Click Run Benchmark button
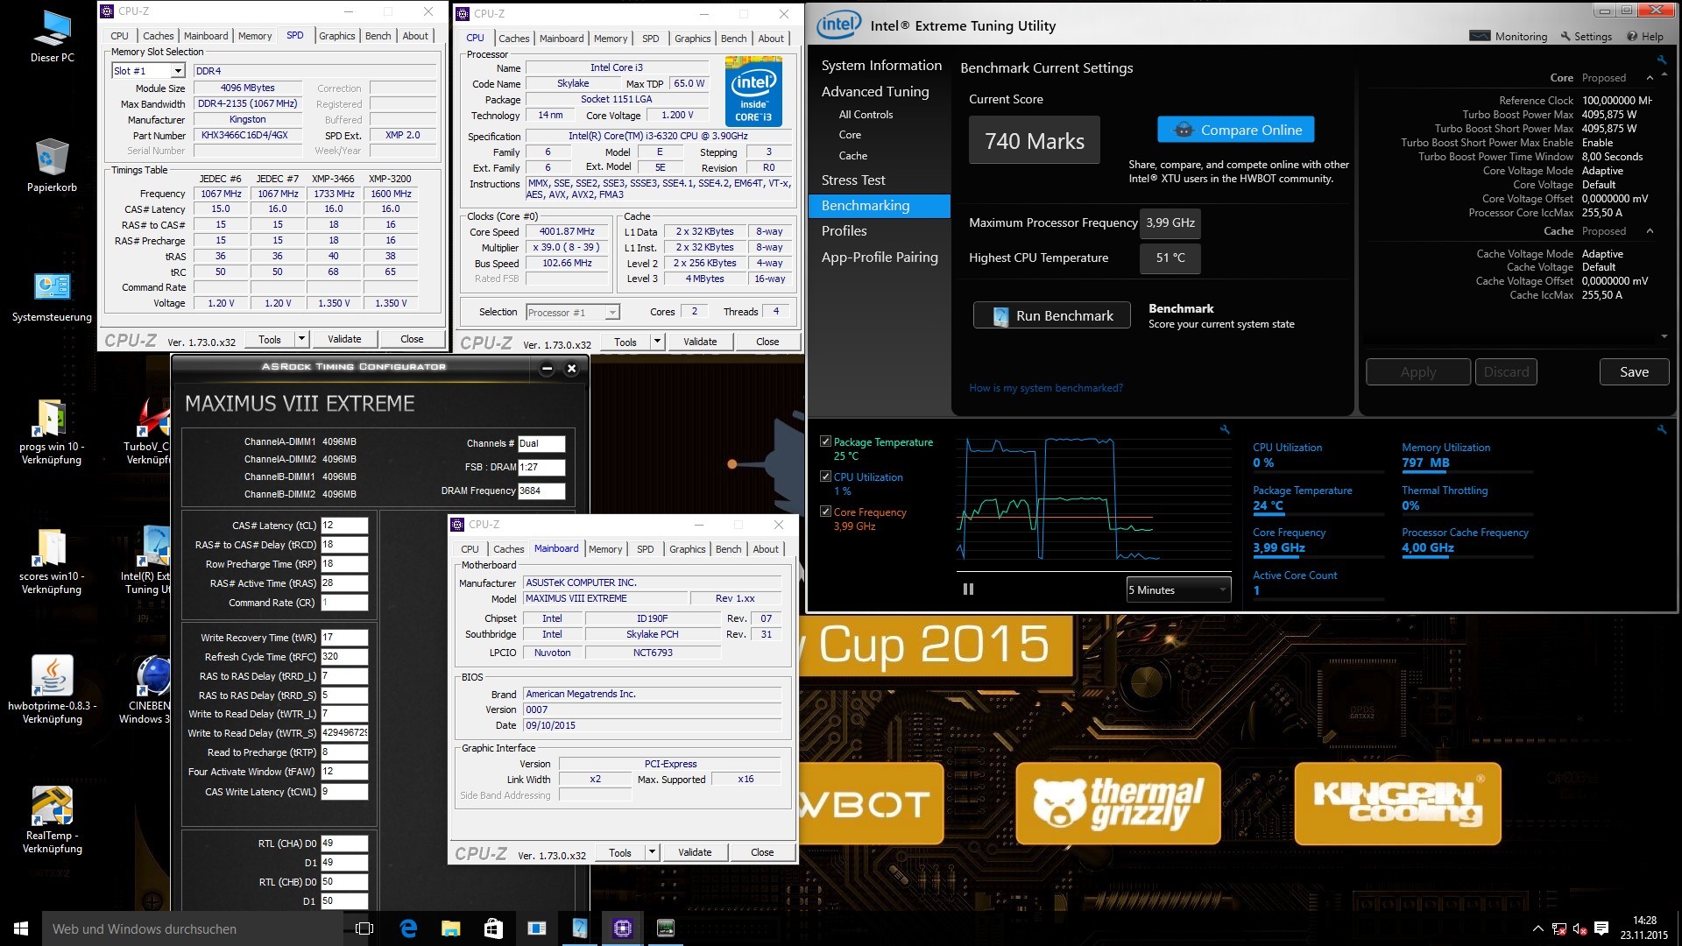This screenshot has height=946, width=1682. tap(1052, 315)
